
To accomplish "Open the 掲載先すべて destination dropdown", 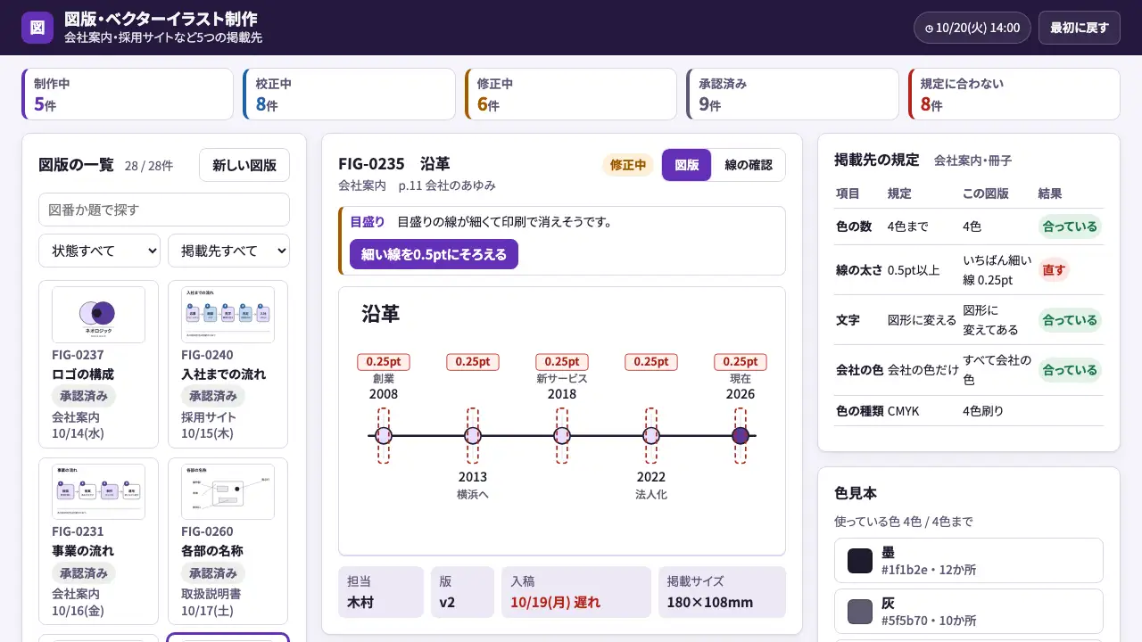I will point(228,251).
